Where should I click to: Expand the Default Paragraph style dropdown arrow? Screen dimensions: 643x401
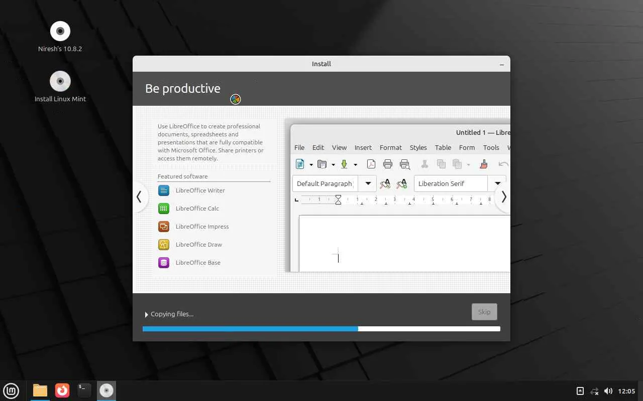pyautogui.click(x=368, y=183)
